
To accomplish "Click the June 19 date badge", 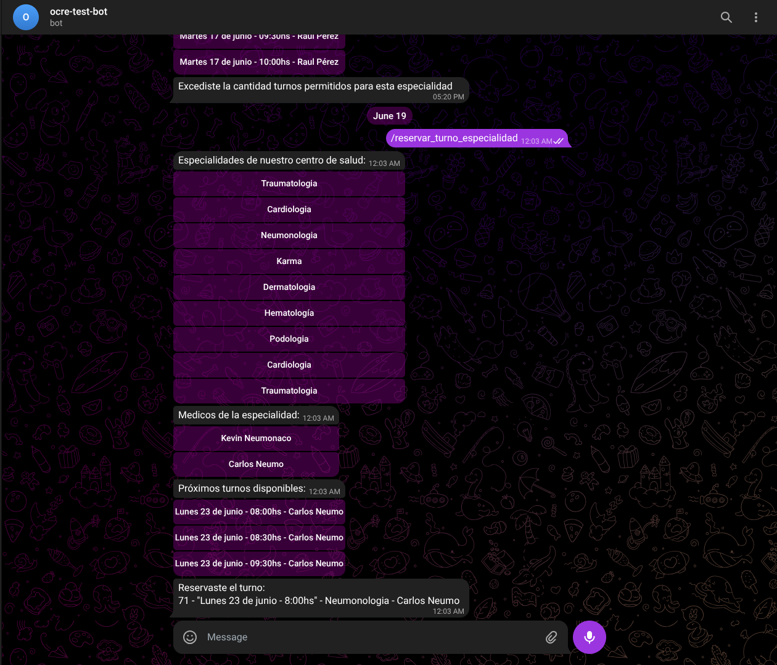I will (x=389, y=116).
